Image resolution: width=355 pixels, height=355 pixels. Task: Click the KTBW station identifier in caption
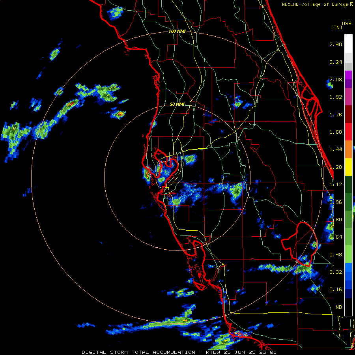point(213,352)
